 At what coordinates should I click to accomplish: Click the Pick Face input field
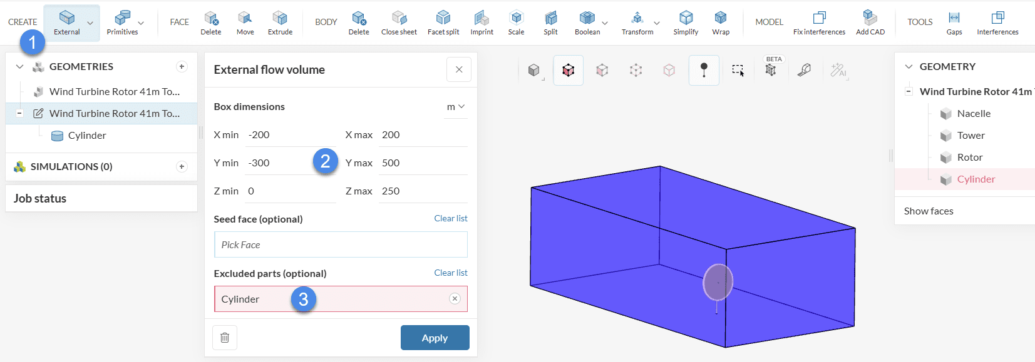click(341, 244)
